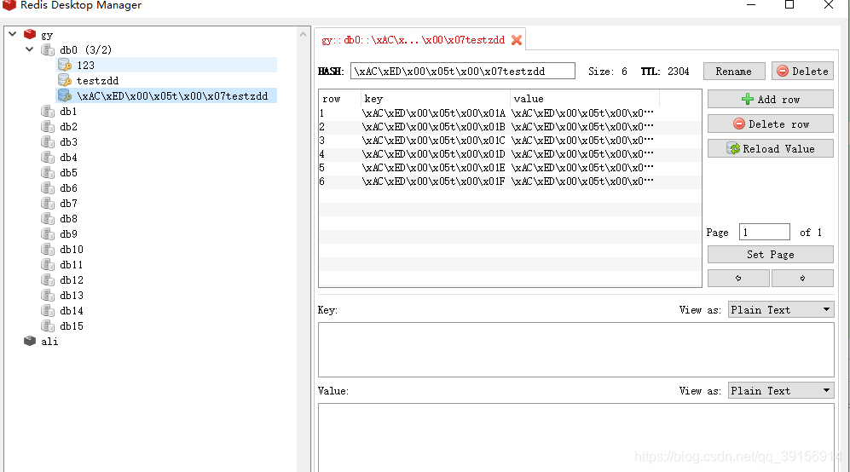
Task: Click Delete row button
Action: (771, 124)
